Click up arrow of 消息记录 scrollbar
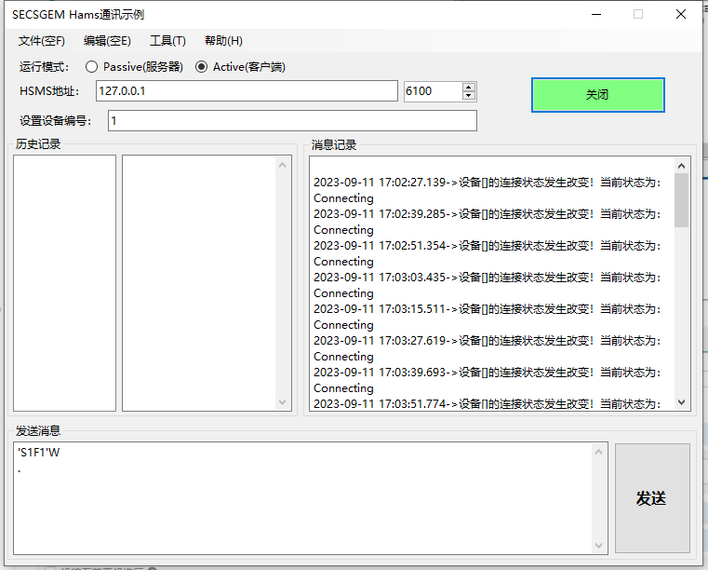This screenshot has height=570, width=708. 681,166
